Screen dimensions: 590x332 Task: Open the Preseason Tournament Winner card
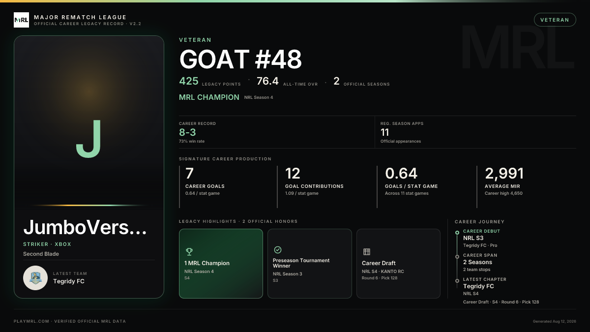(310, 264)
